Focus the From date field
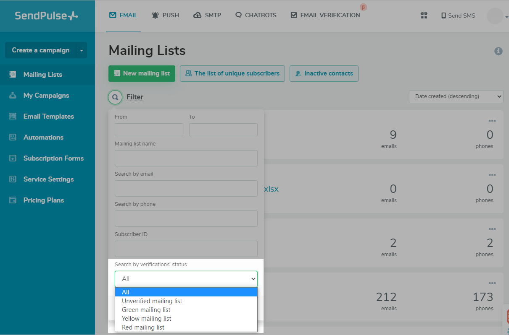 149,130
